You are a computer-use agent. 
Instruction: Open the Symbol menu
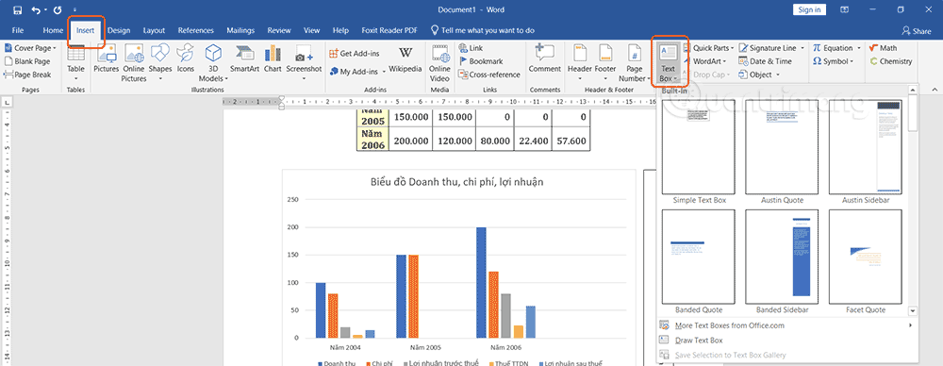(x=833, y=61)
